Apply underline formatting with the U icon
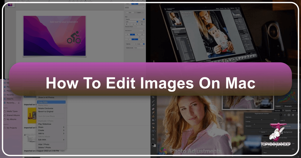 [x=133, y=24]
